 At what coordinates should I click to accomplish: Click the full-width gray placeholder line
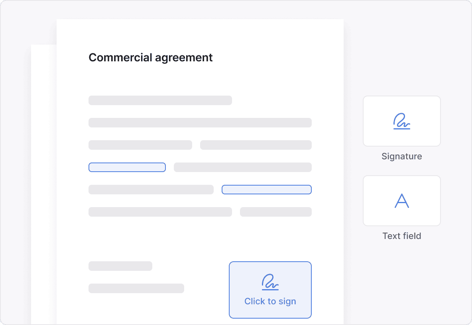pos(200,123)
